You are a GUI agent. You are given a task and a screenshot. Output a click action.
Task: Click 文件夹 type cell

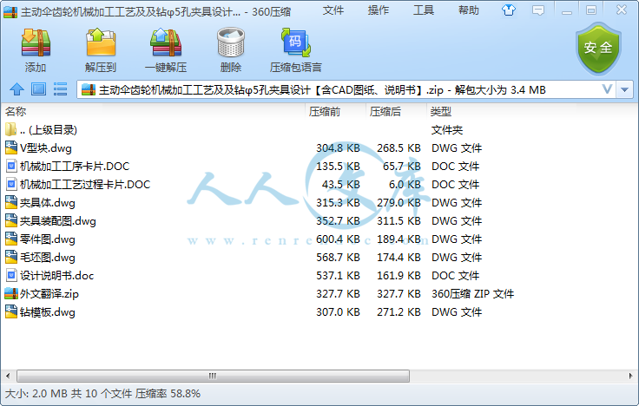pyautogui.click(x=447, y=130)
